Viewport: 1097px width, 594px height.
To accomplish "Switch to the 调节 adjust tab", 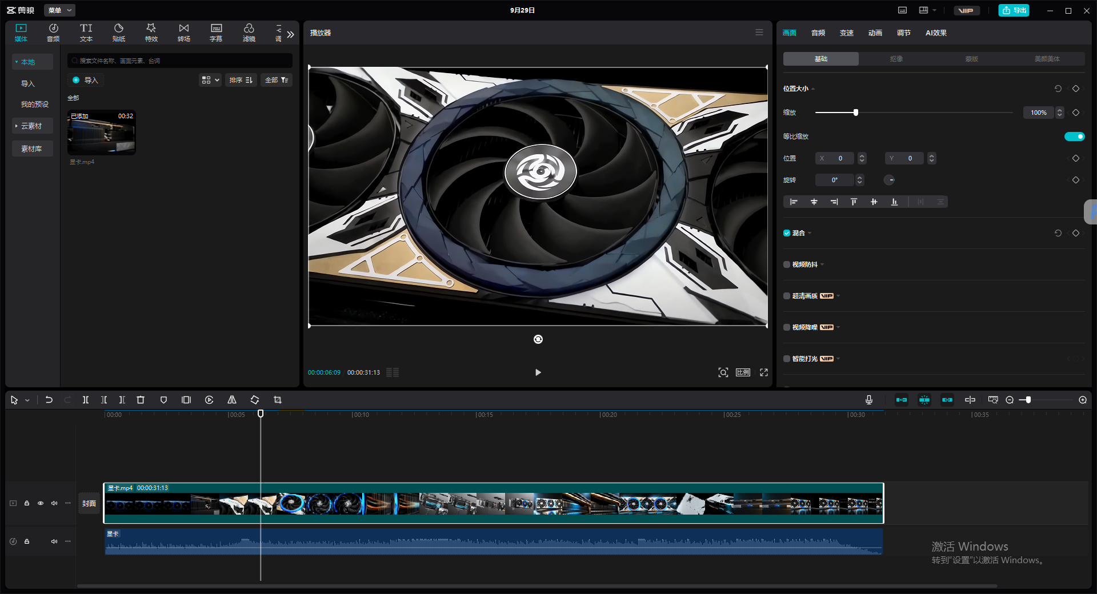I will [x=904, y=33].
